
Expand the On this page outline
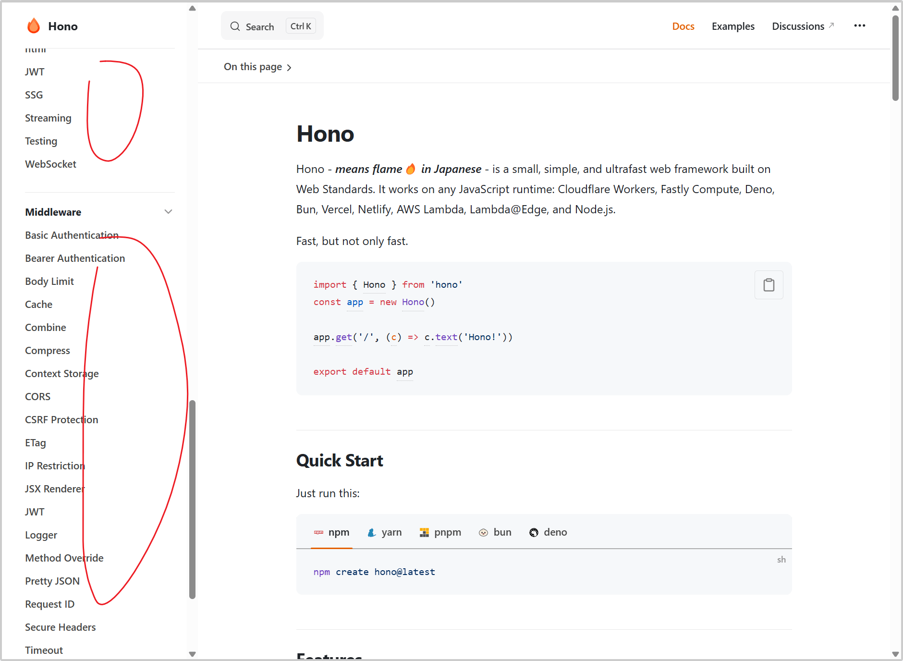tap(258, 67)
